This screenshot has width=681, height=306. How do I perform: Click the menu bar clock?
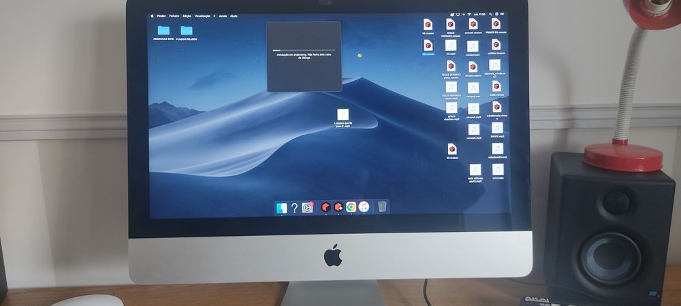click(480, 15)
